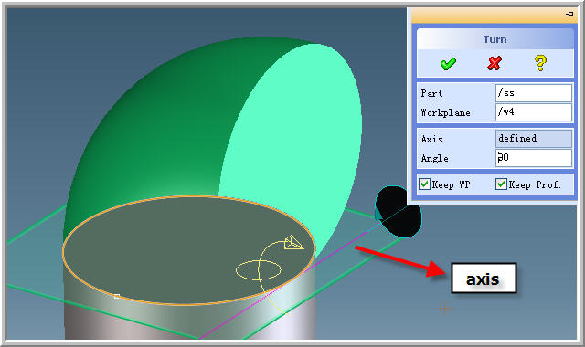Select the black disc at axis end
This screenshot has width=585, height=347.
coord(399,212)
